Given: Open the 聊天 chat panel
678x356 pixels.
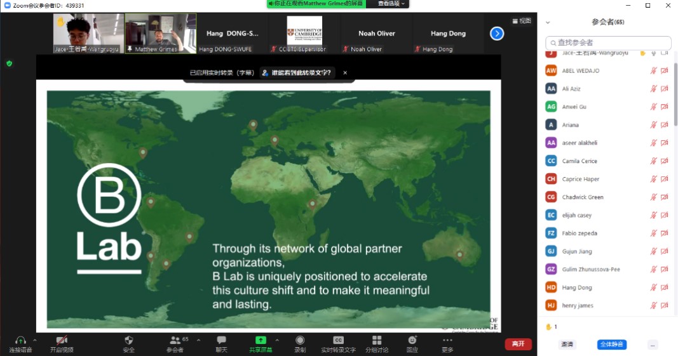Looking at the screenshot, I should tap(221, 340).
